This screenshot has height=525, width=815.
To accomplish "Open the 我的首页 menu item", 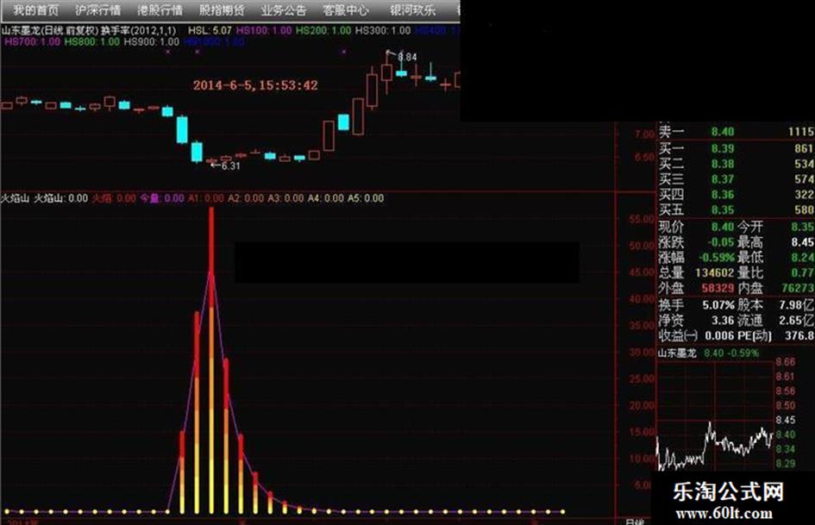I will [x=35, y=9].
